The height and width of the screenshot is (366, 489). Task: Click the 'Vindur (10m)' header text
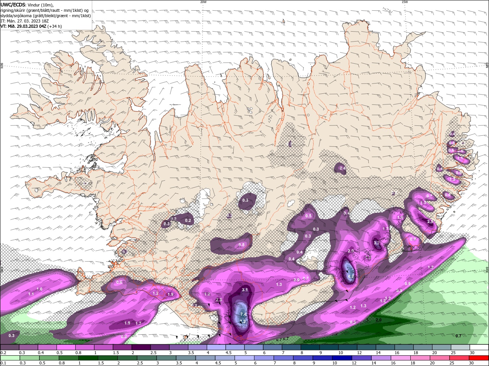point(41,5)
